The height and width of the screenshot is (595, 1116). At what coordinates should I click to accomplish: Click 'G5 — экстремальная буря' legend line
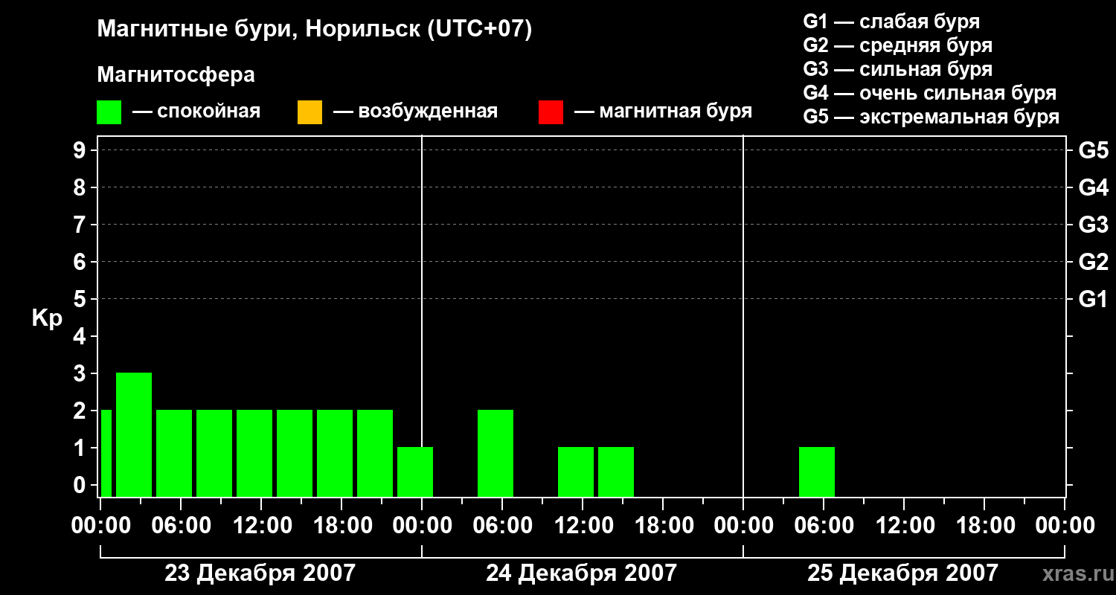tap(931, 117)
